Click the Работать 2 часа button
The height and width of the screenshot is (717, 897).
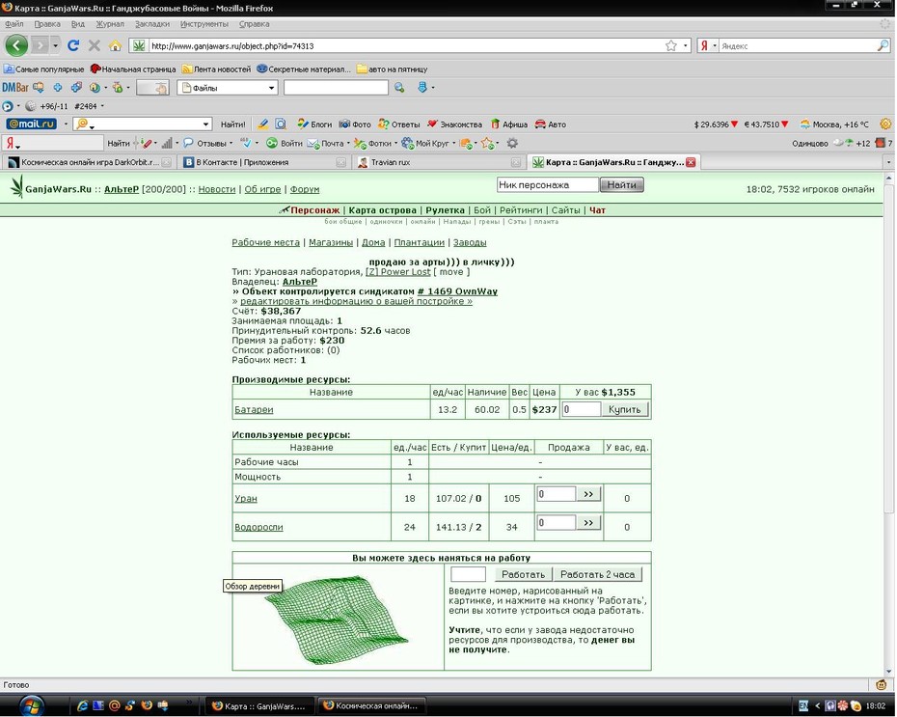point(597,574)
